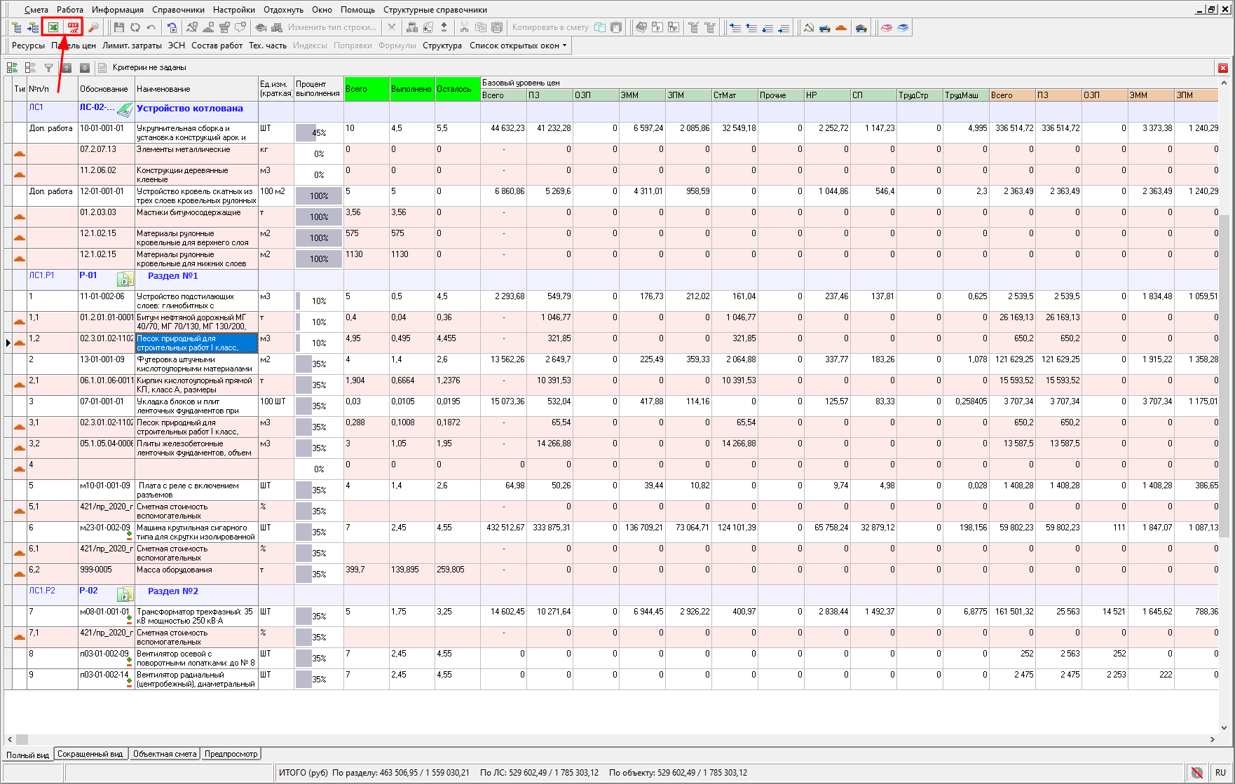Expand the Раздел №1 section row
1235x784 pixels.
pos(172,276)
